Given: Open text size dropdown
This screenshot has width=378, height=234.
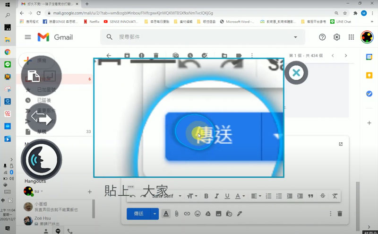Looking at the screenshot, I should click(192, 196).
